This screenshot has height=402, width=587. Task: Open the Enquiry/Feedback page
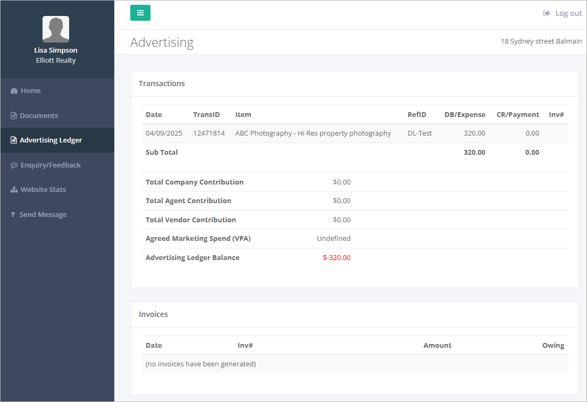coord(49,165)
